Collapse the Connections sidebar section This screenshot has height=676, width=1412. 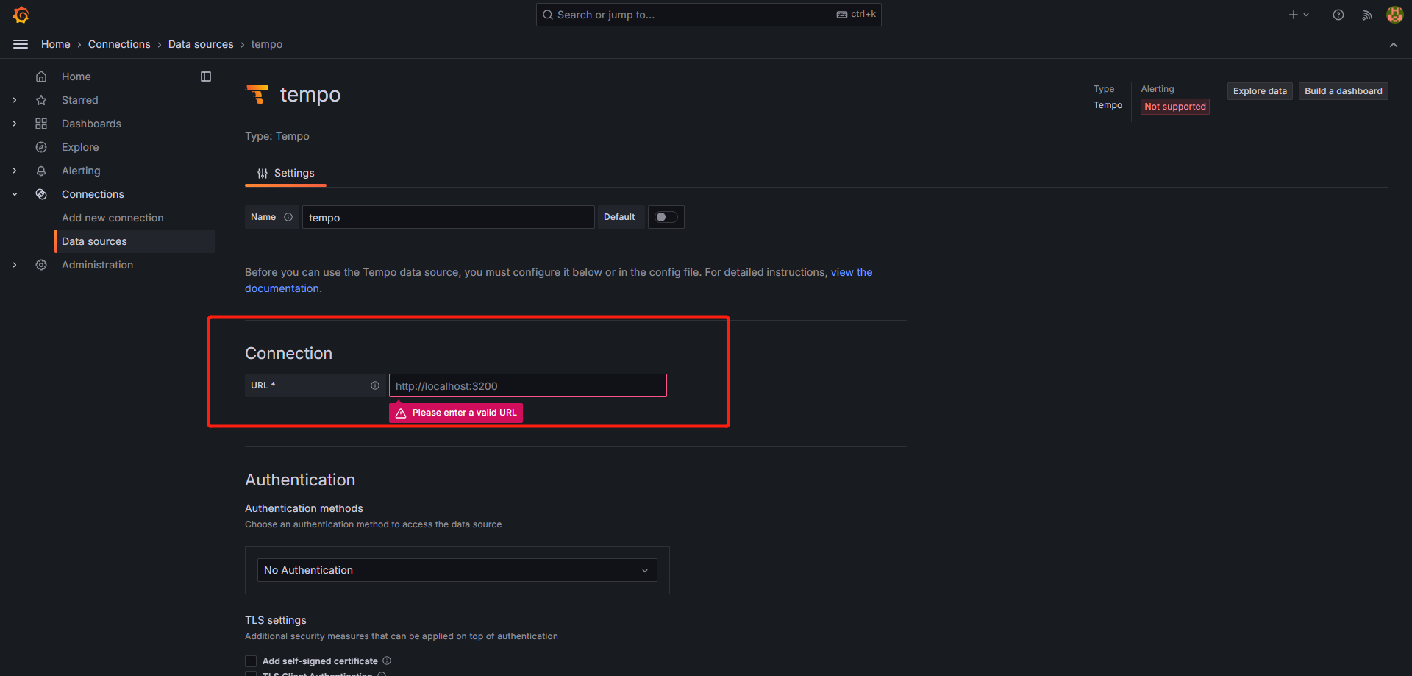click(x=15, y=194)
